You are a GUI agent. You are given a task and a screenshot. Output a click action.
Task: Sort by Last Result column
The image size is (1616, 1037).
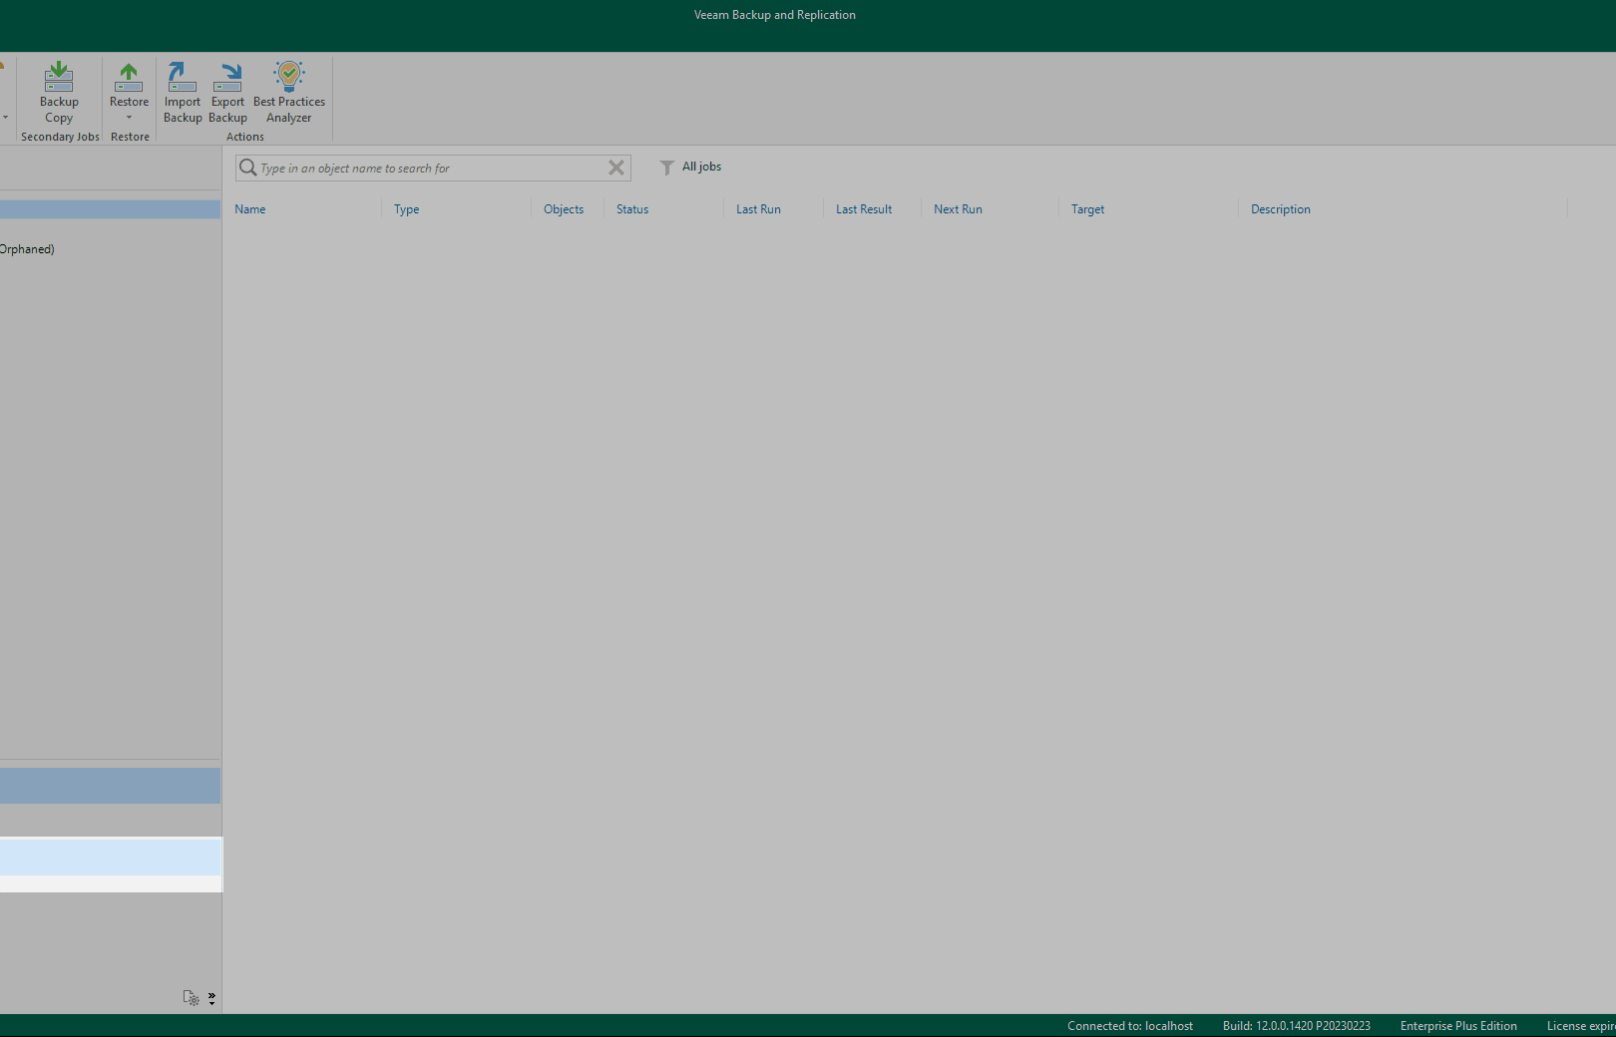(864, 209)
